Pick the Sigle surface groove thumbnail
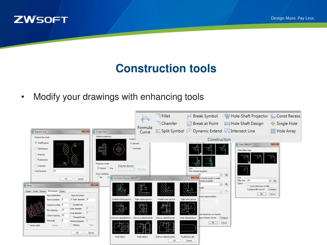This screenshot has height=245, width=327. (143, 189)
